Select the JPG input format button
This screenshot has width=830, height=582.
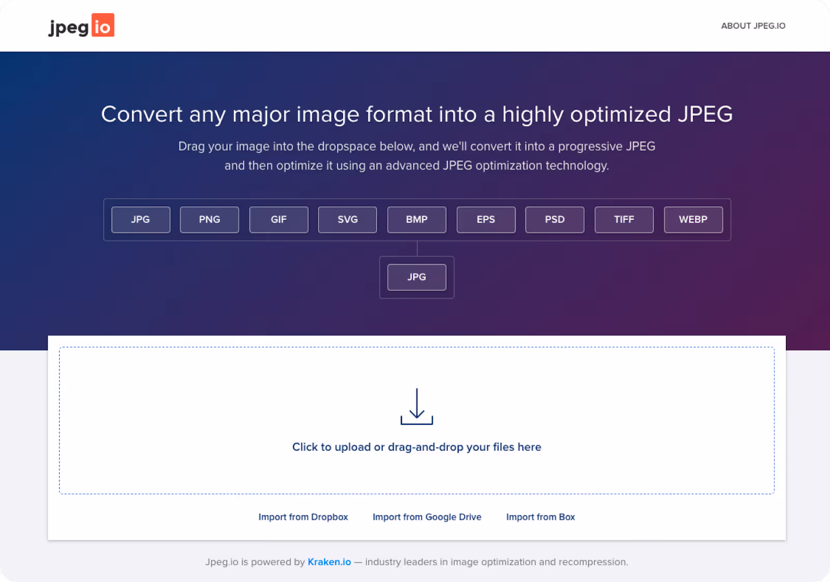point(141,219)
